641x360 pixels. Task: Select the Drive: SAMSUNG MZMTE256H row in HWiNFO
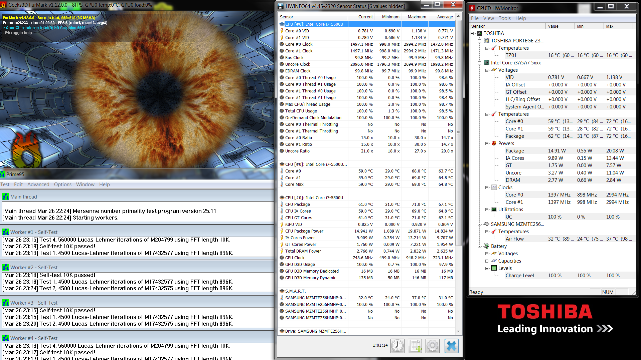[x=366, y=331]
